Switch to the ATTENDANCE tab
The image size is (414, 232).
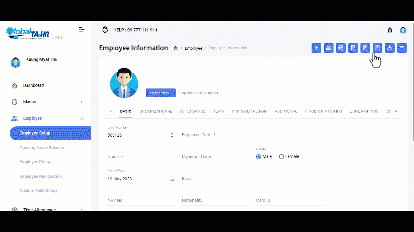pyautogui.click(x=192, y=111)
